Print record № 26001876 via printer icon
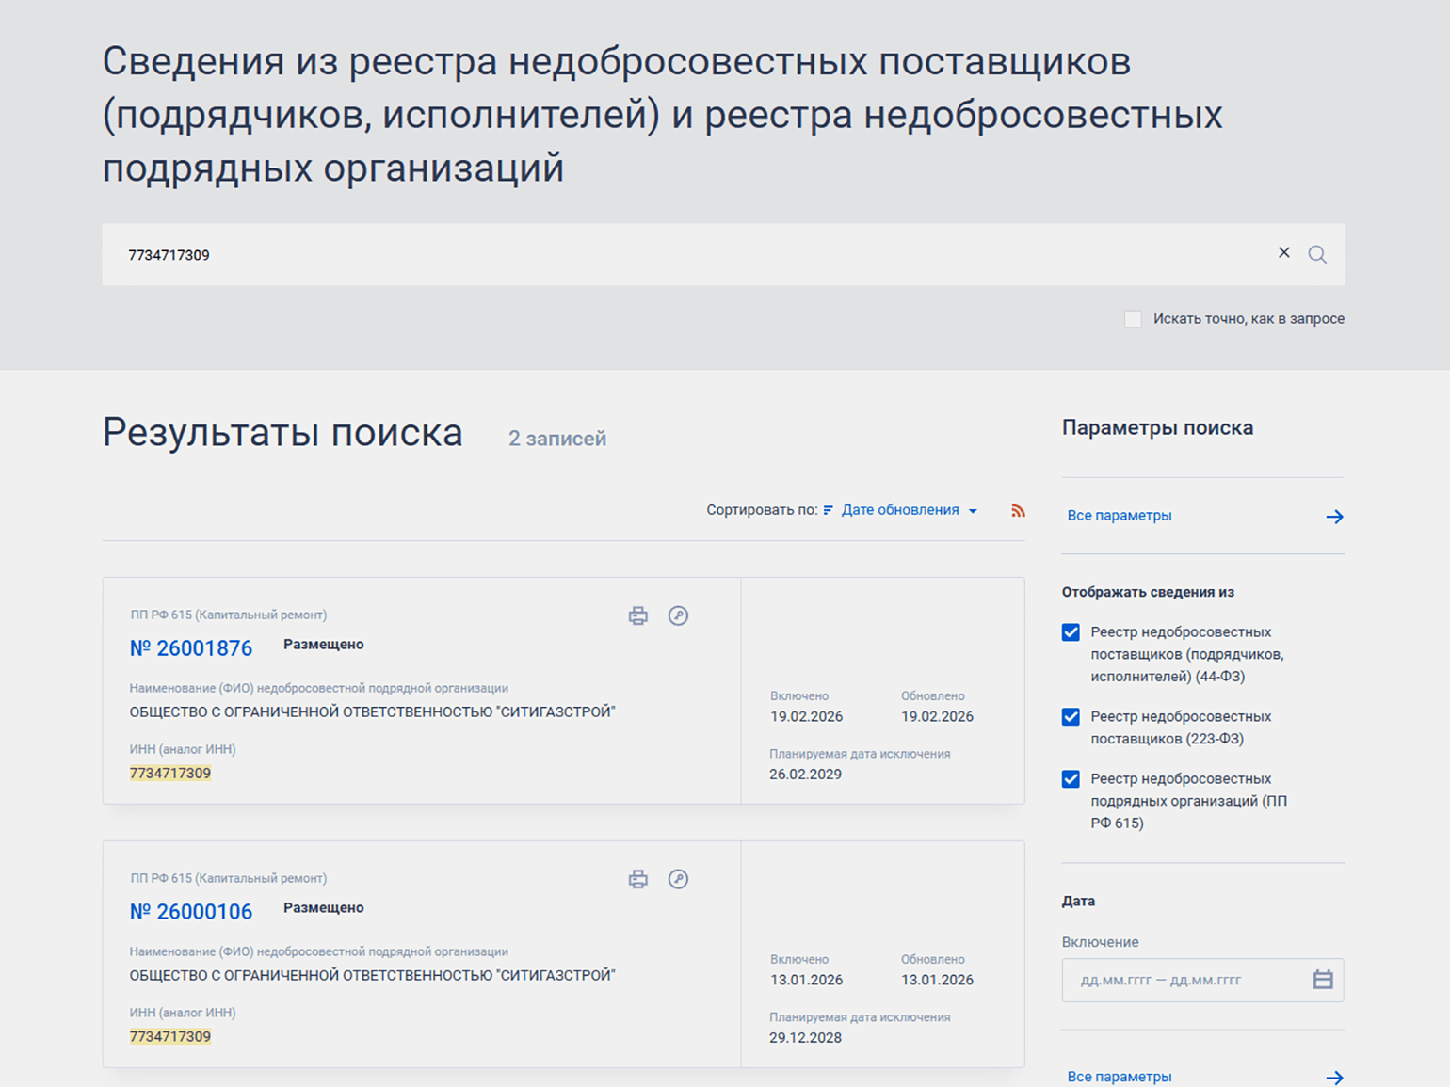 click(x=638, y=615)
